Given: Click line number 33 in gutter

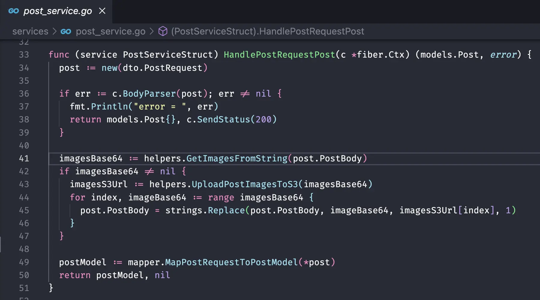Looking at the screenshot, I should pos(24,55).
